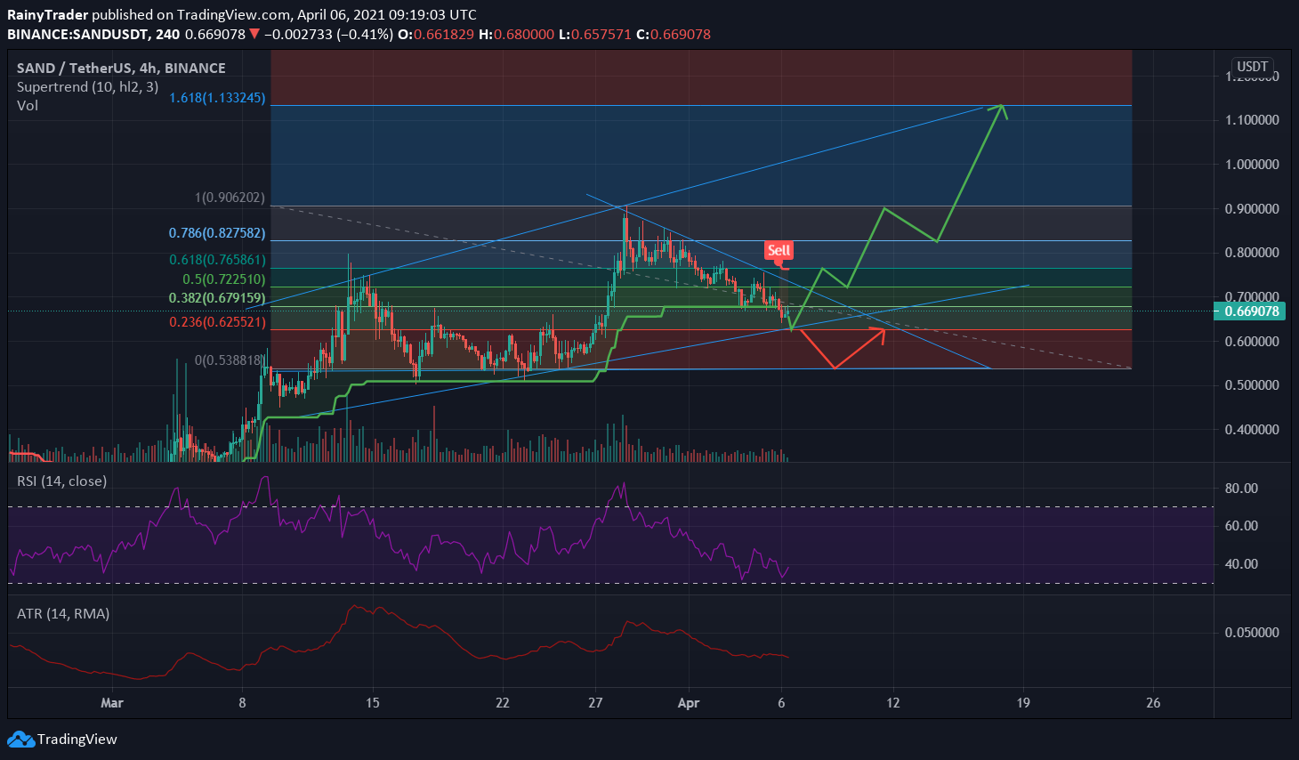The image size is (1299, 760).
Task: Select the ATR (14, RMA) pane label
Action: 63,613
